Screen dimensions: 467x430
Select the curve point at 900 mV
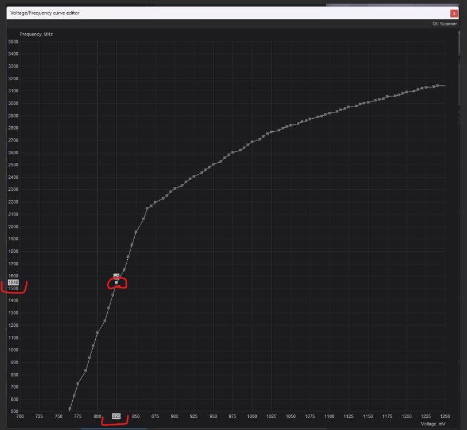coord(175,189)
